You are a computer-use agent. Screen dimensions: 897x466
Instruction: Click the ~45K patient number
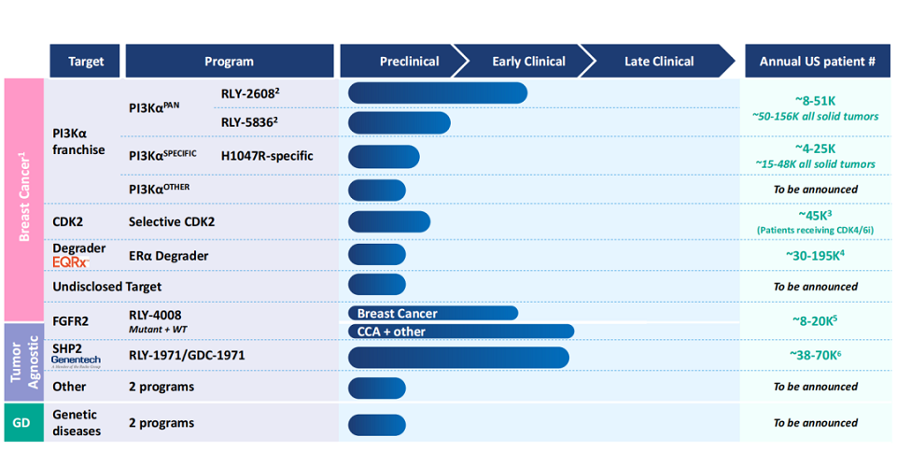click(815, 215)
